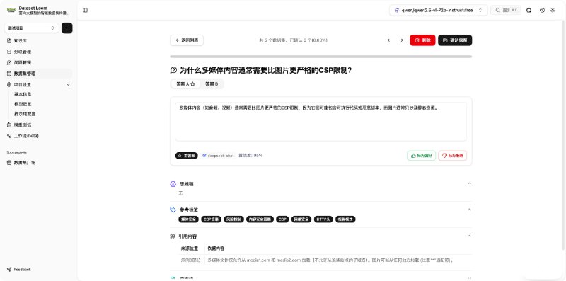566x281 pixels.
Task: Open 工作流(beta) in the sidebar
Action: pyautogui.click(x=38, y=136)
